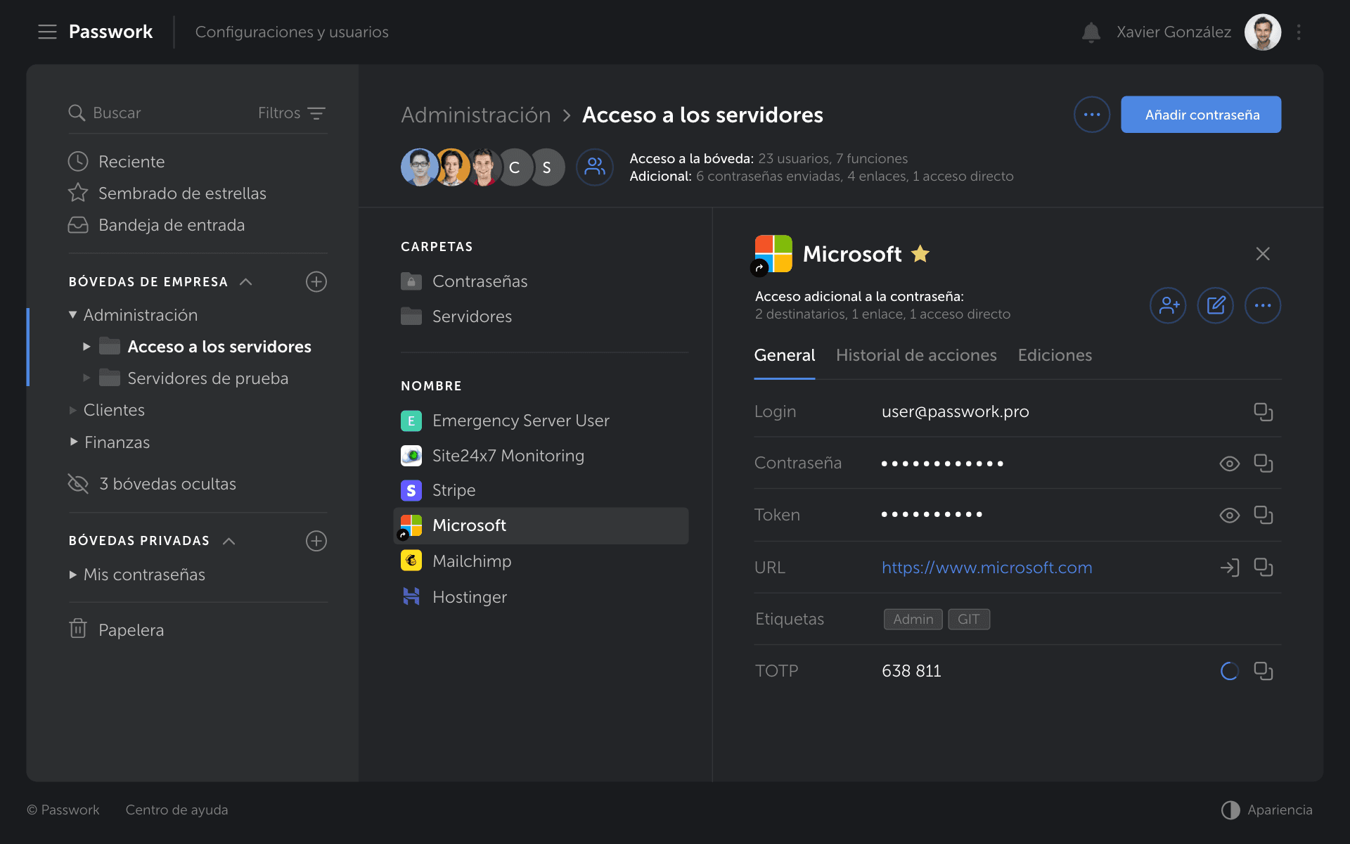Open Sembrado de estrellas favorites

pos(167,193)
